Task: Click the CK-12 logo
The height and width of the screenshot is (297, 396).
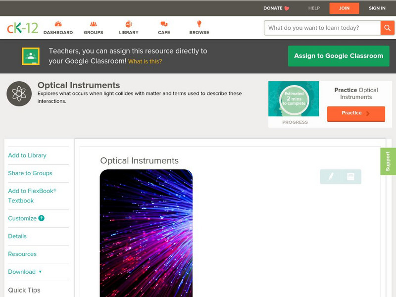Action: click(22, 28)
